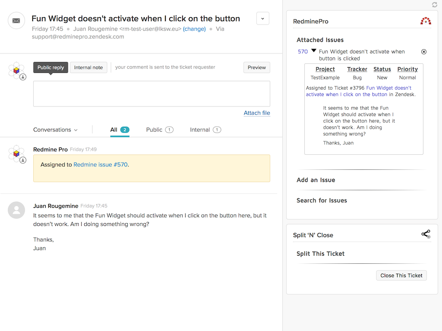Viewport: 442px width, 331px height.
Task: Click the Close This Ticket button
Action: tap(401, 275)
